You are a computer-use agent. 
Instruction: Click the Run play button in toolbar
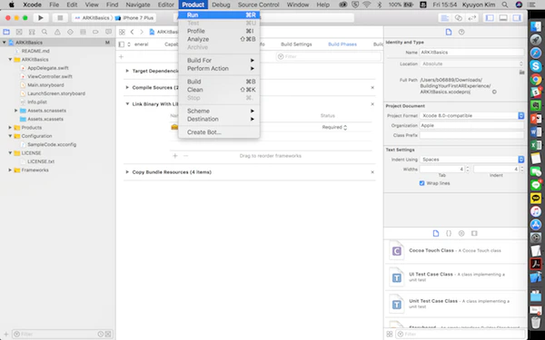tap(41, 18)
